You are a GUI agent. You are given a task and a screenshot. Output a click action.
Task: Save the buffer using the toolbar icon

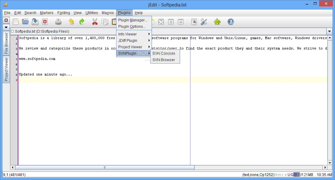[35, 22]
